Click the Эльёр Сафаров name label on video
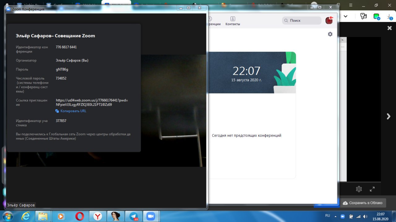396x222 pixels. [x=21, y=205]
